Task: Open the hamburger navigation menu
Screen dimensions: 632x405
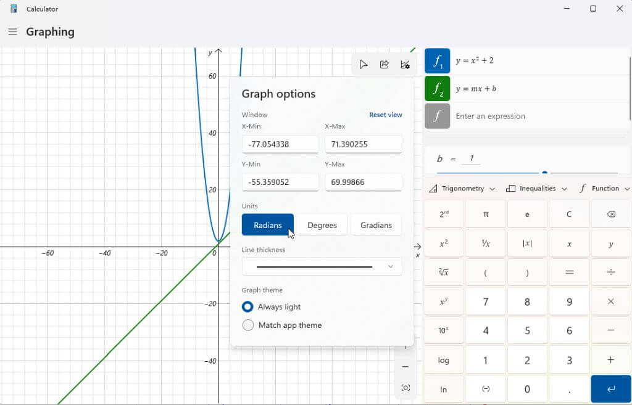Action: click(x=12, y=31)
